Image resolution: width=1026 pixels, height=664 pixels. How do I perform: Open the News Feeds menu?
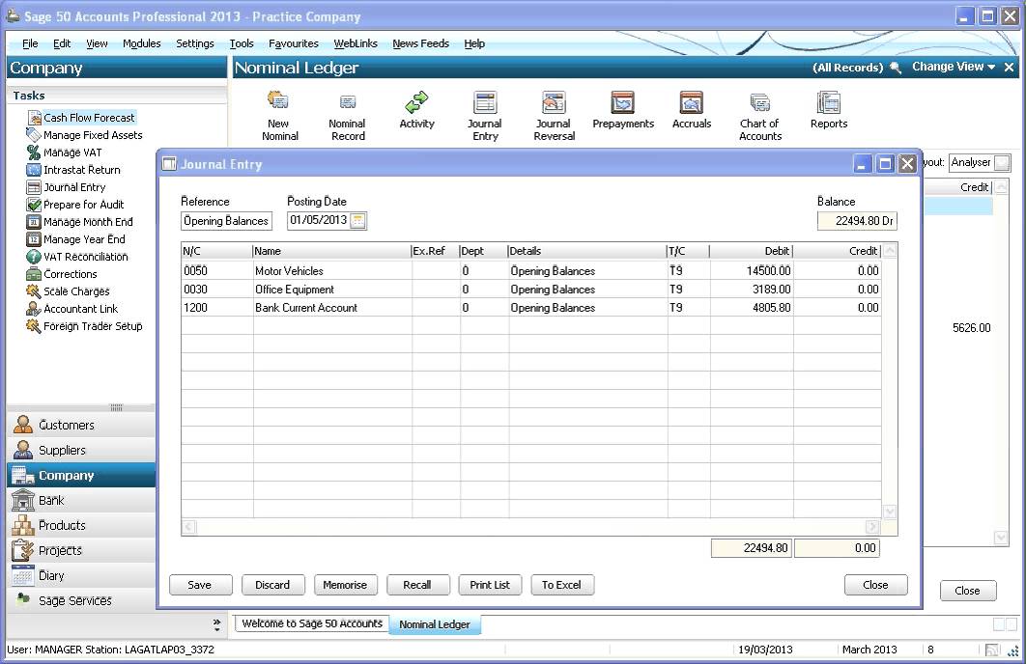[x=421, y=43]
